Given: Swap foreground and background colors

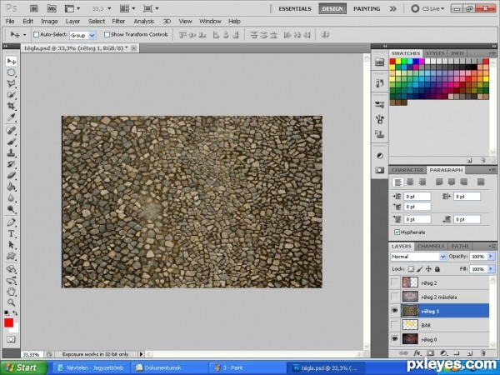Looking at the screenshot, I should [15, 312].
